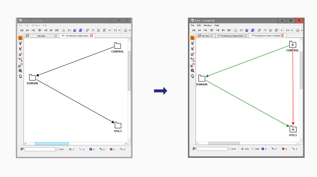317x177 pixels.
Task: Click the UTILS folder node in right window
Action: pyautogui.click(x=293, y=129)
